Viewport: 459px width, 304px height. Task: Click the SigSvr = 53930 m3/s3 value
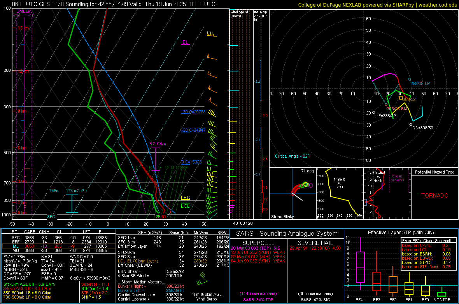[90, 278]
